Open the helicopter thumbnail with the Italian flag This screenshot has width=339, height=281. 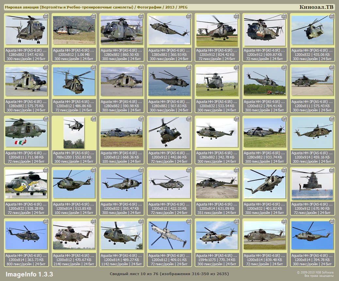pyautogui.click(x=26, y=132)
